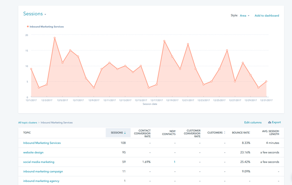Open the inbound marketing campaign topic
Image resolution: width=292 pixels, height=185 pixels.
point(43,172)
